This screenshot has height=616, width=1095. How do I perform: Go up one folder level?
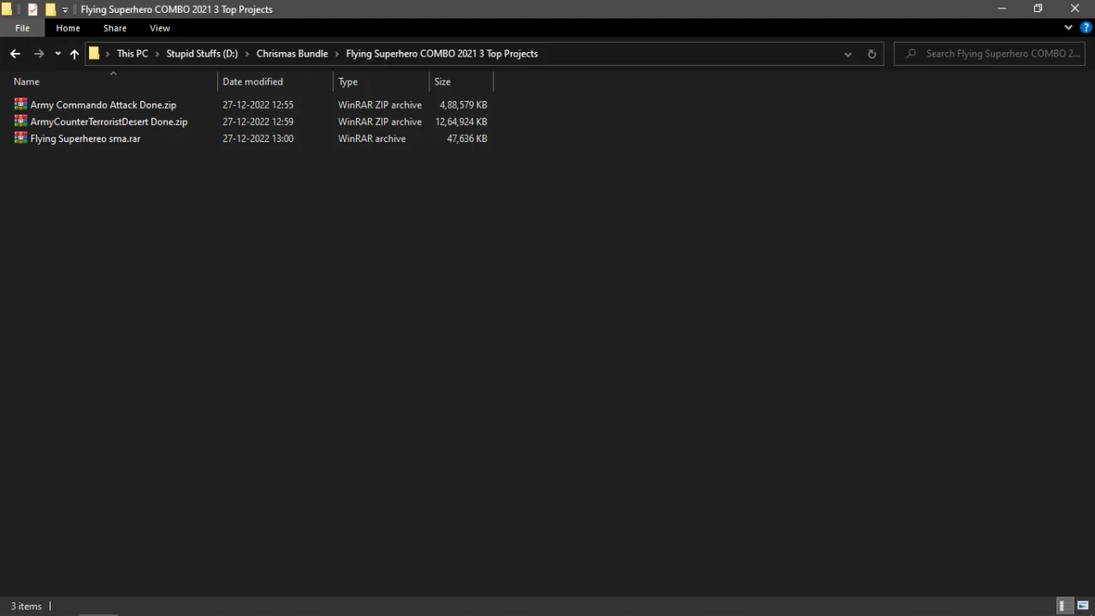[x=74, y=53]
